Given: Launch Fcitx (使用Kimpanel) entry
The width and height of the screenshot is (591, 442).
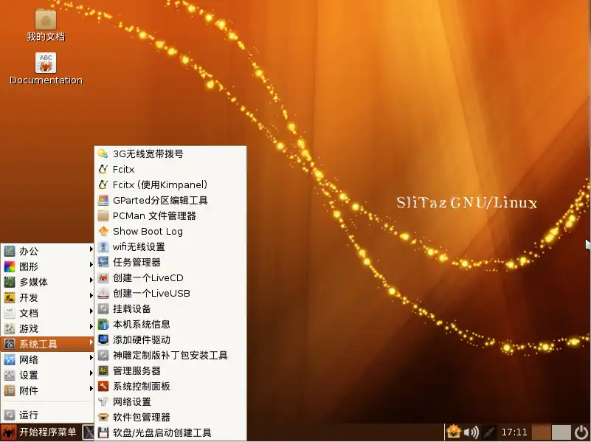Looking at the screenshot, I should (x=170, y=184).
